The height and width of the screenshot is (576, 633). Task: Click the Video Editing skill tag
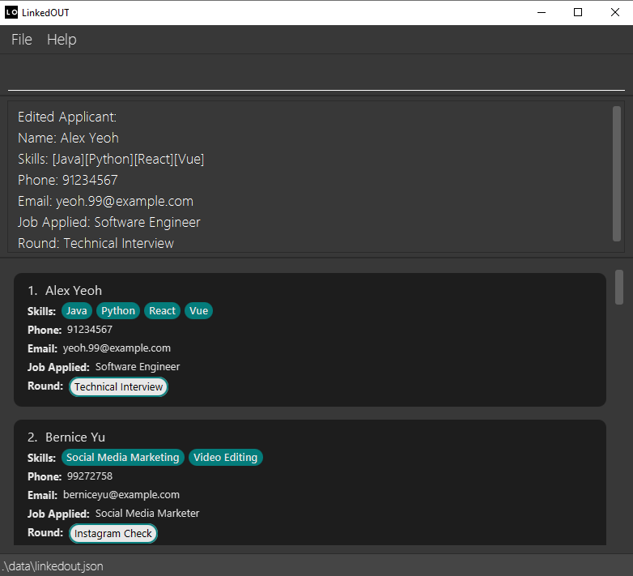(225, 458)
